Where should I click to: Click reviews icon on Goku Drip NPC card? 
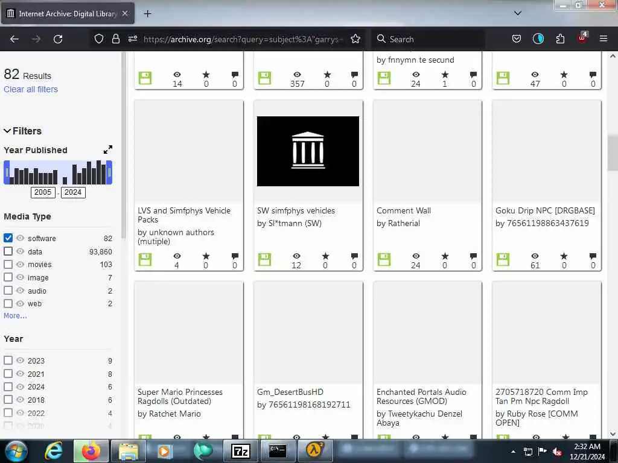pyautogui.click(x=593, y=256)
